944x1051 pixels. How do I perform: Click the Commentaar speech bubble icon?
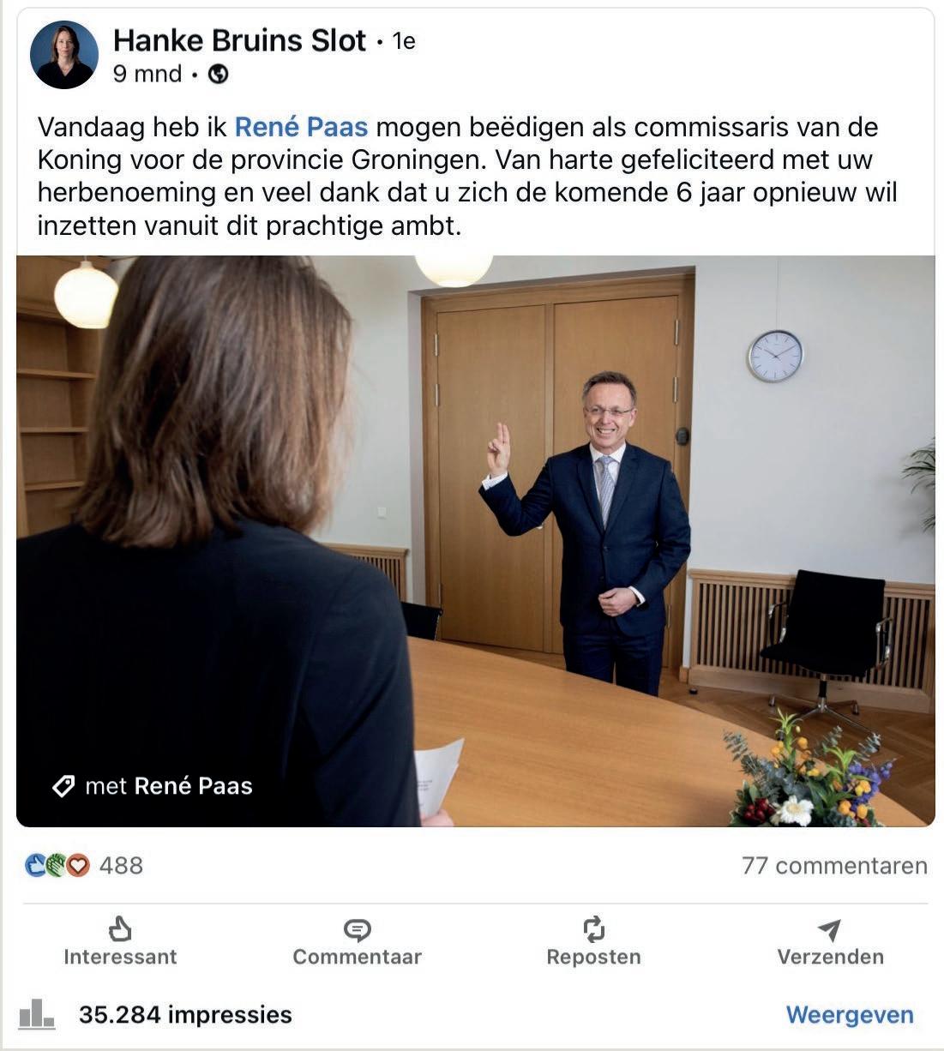pos(357,929)
